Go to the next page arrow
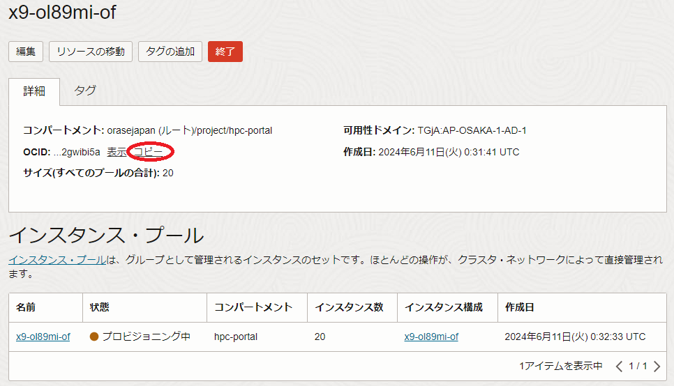 657,366
